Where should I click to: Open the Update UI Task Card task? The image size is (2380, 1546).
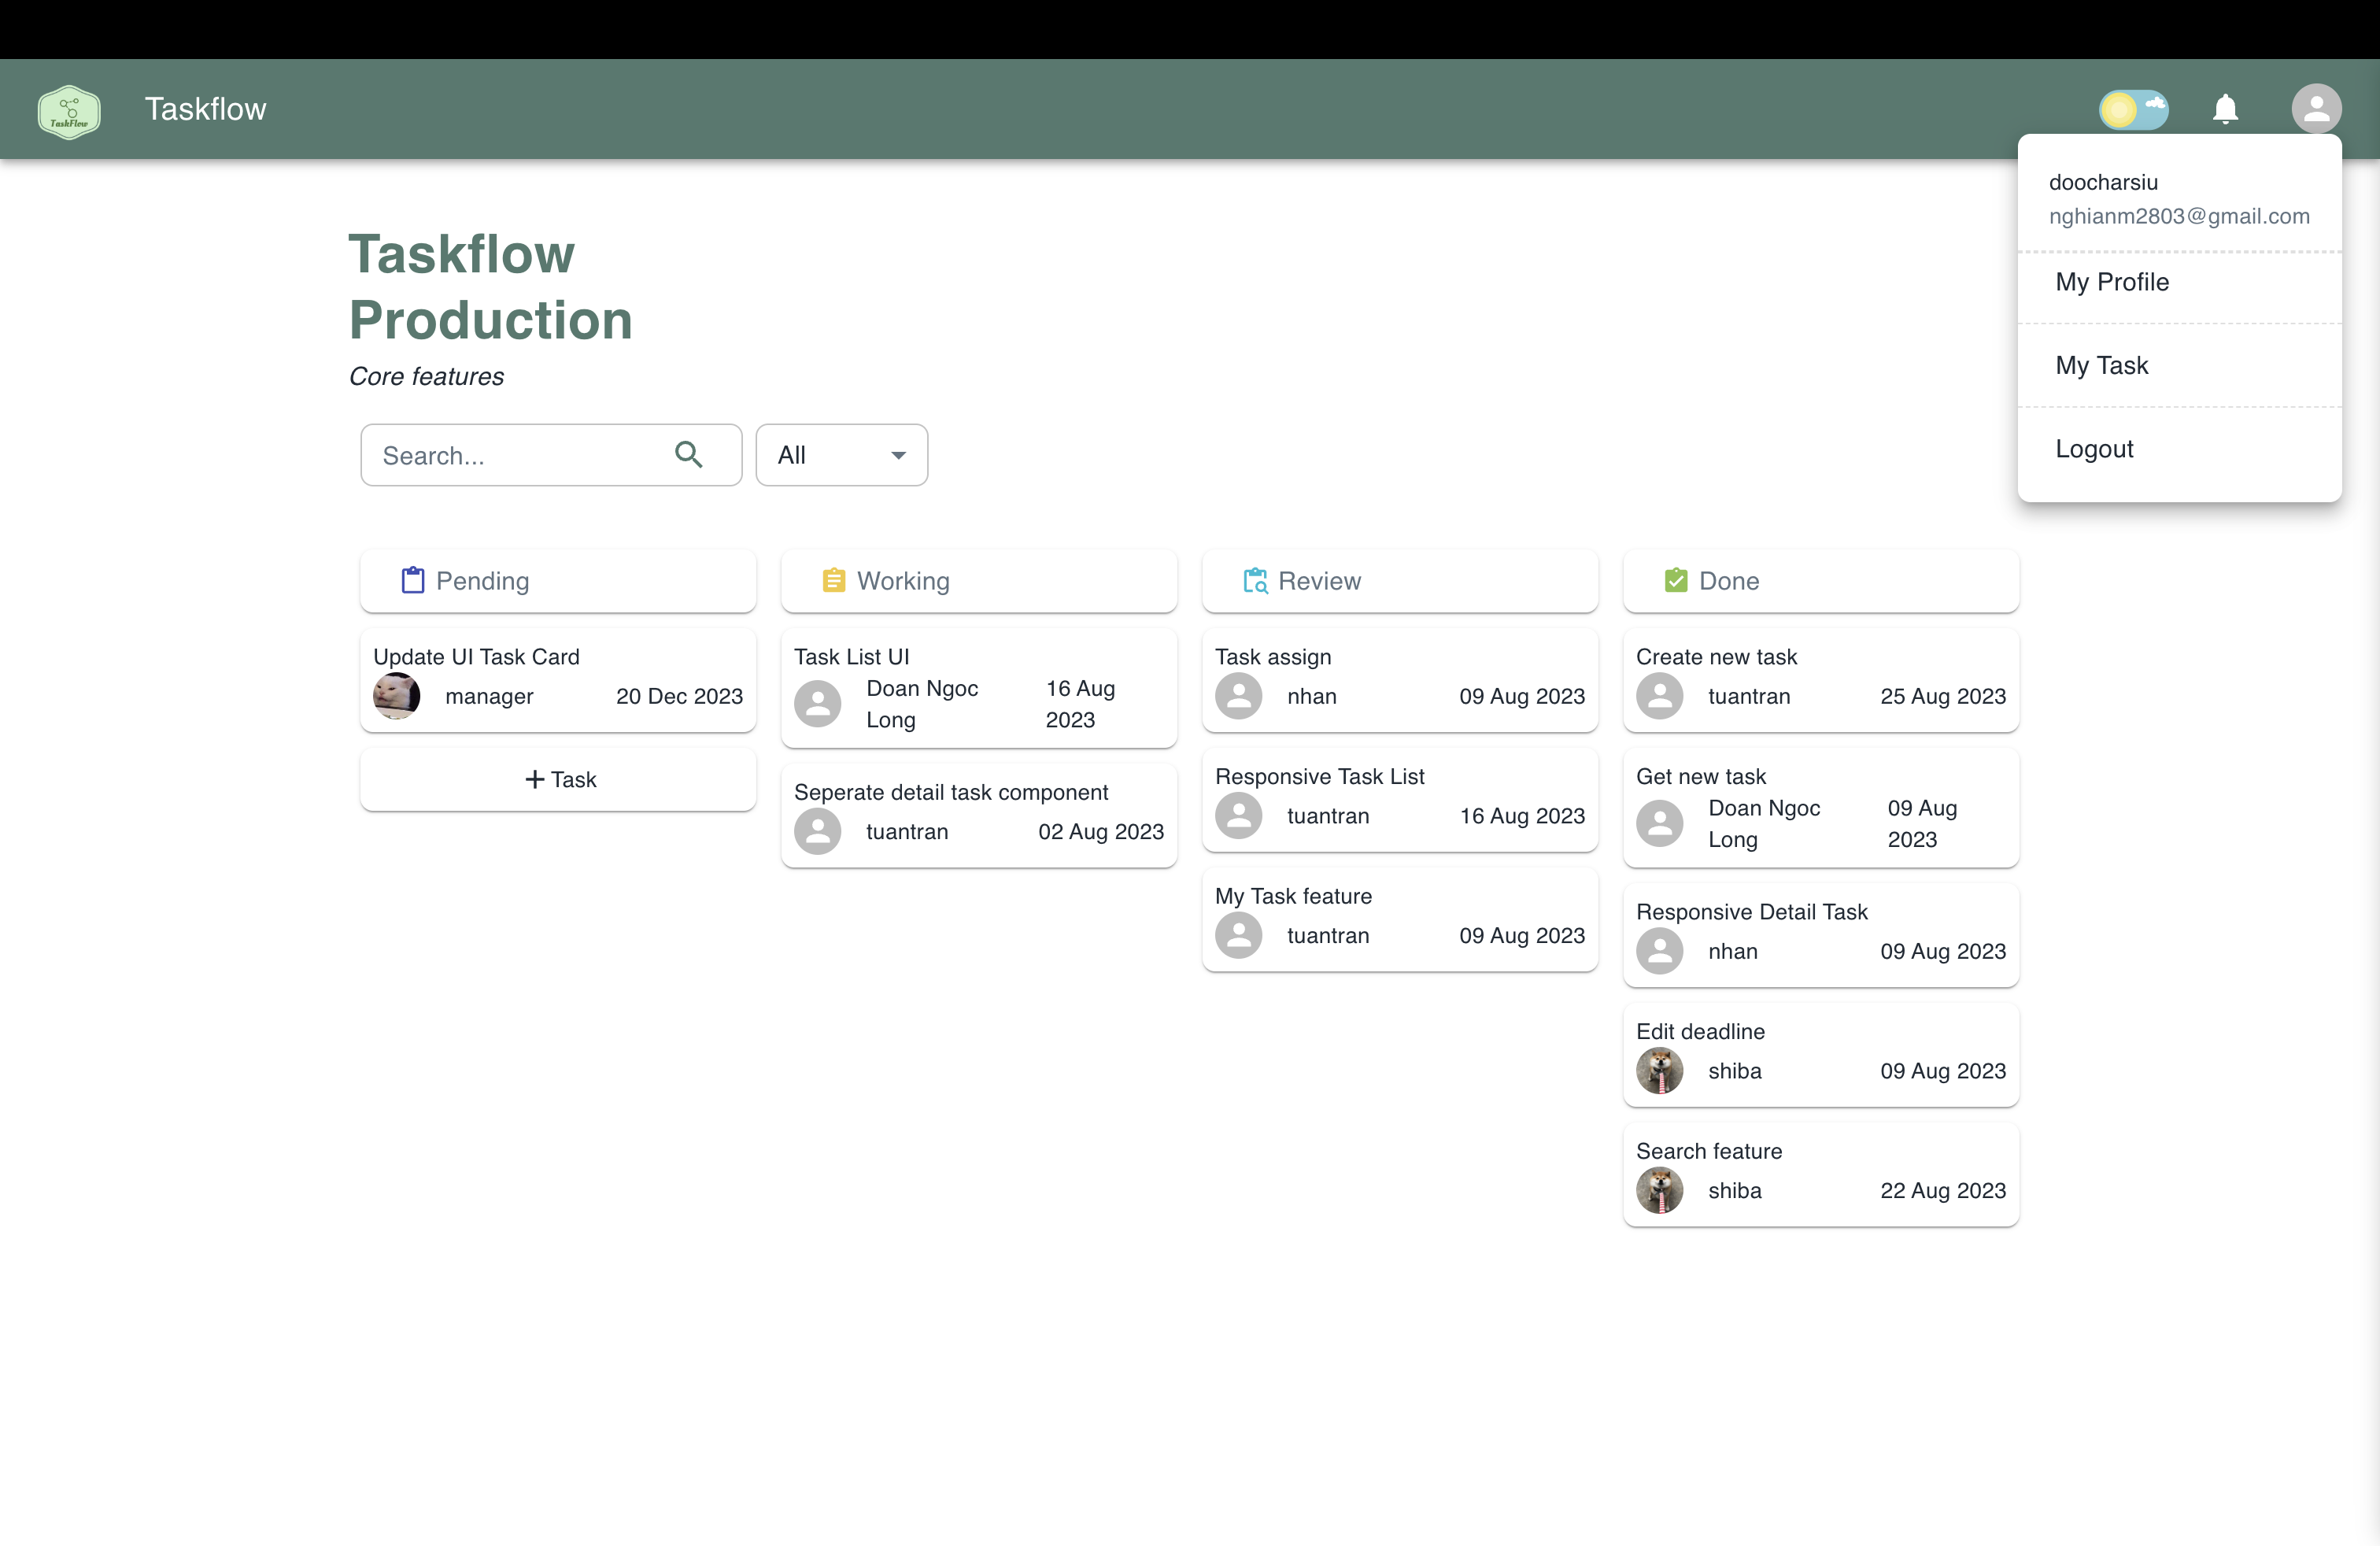tap(558, 680)
